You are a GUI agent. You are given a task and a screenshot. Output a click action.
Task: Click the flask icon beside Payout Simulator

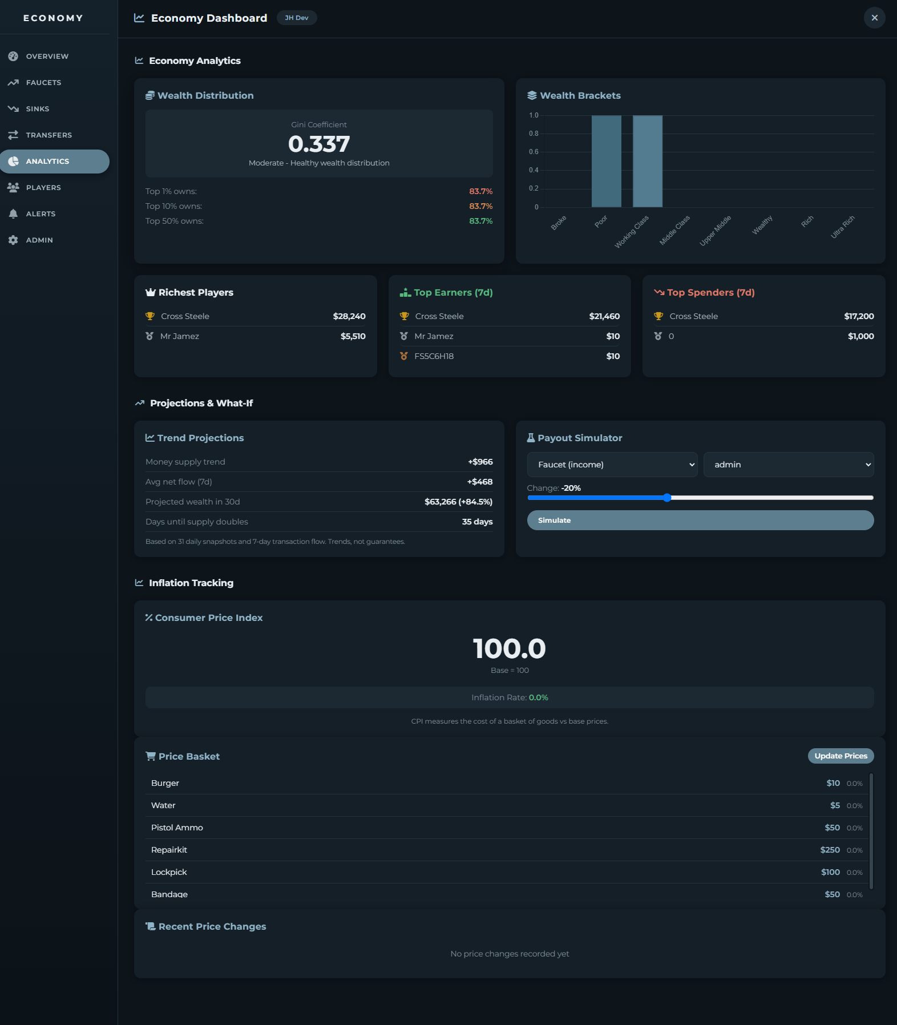(531, 438)
